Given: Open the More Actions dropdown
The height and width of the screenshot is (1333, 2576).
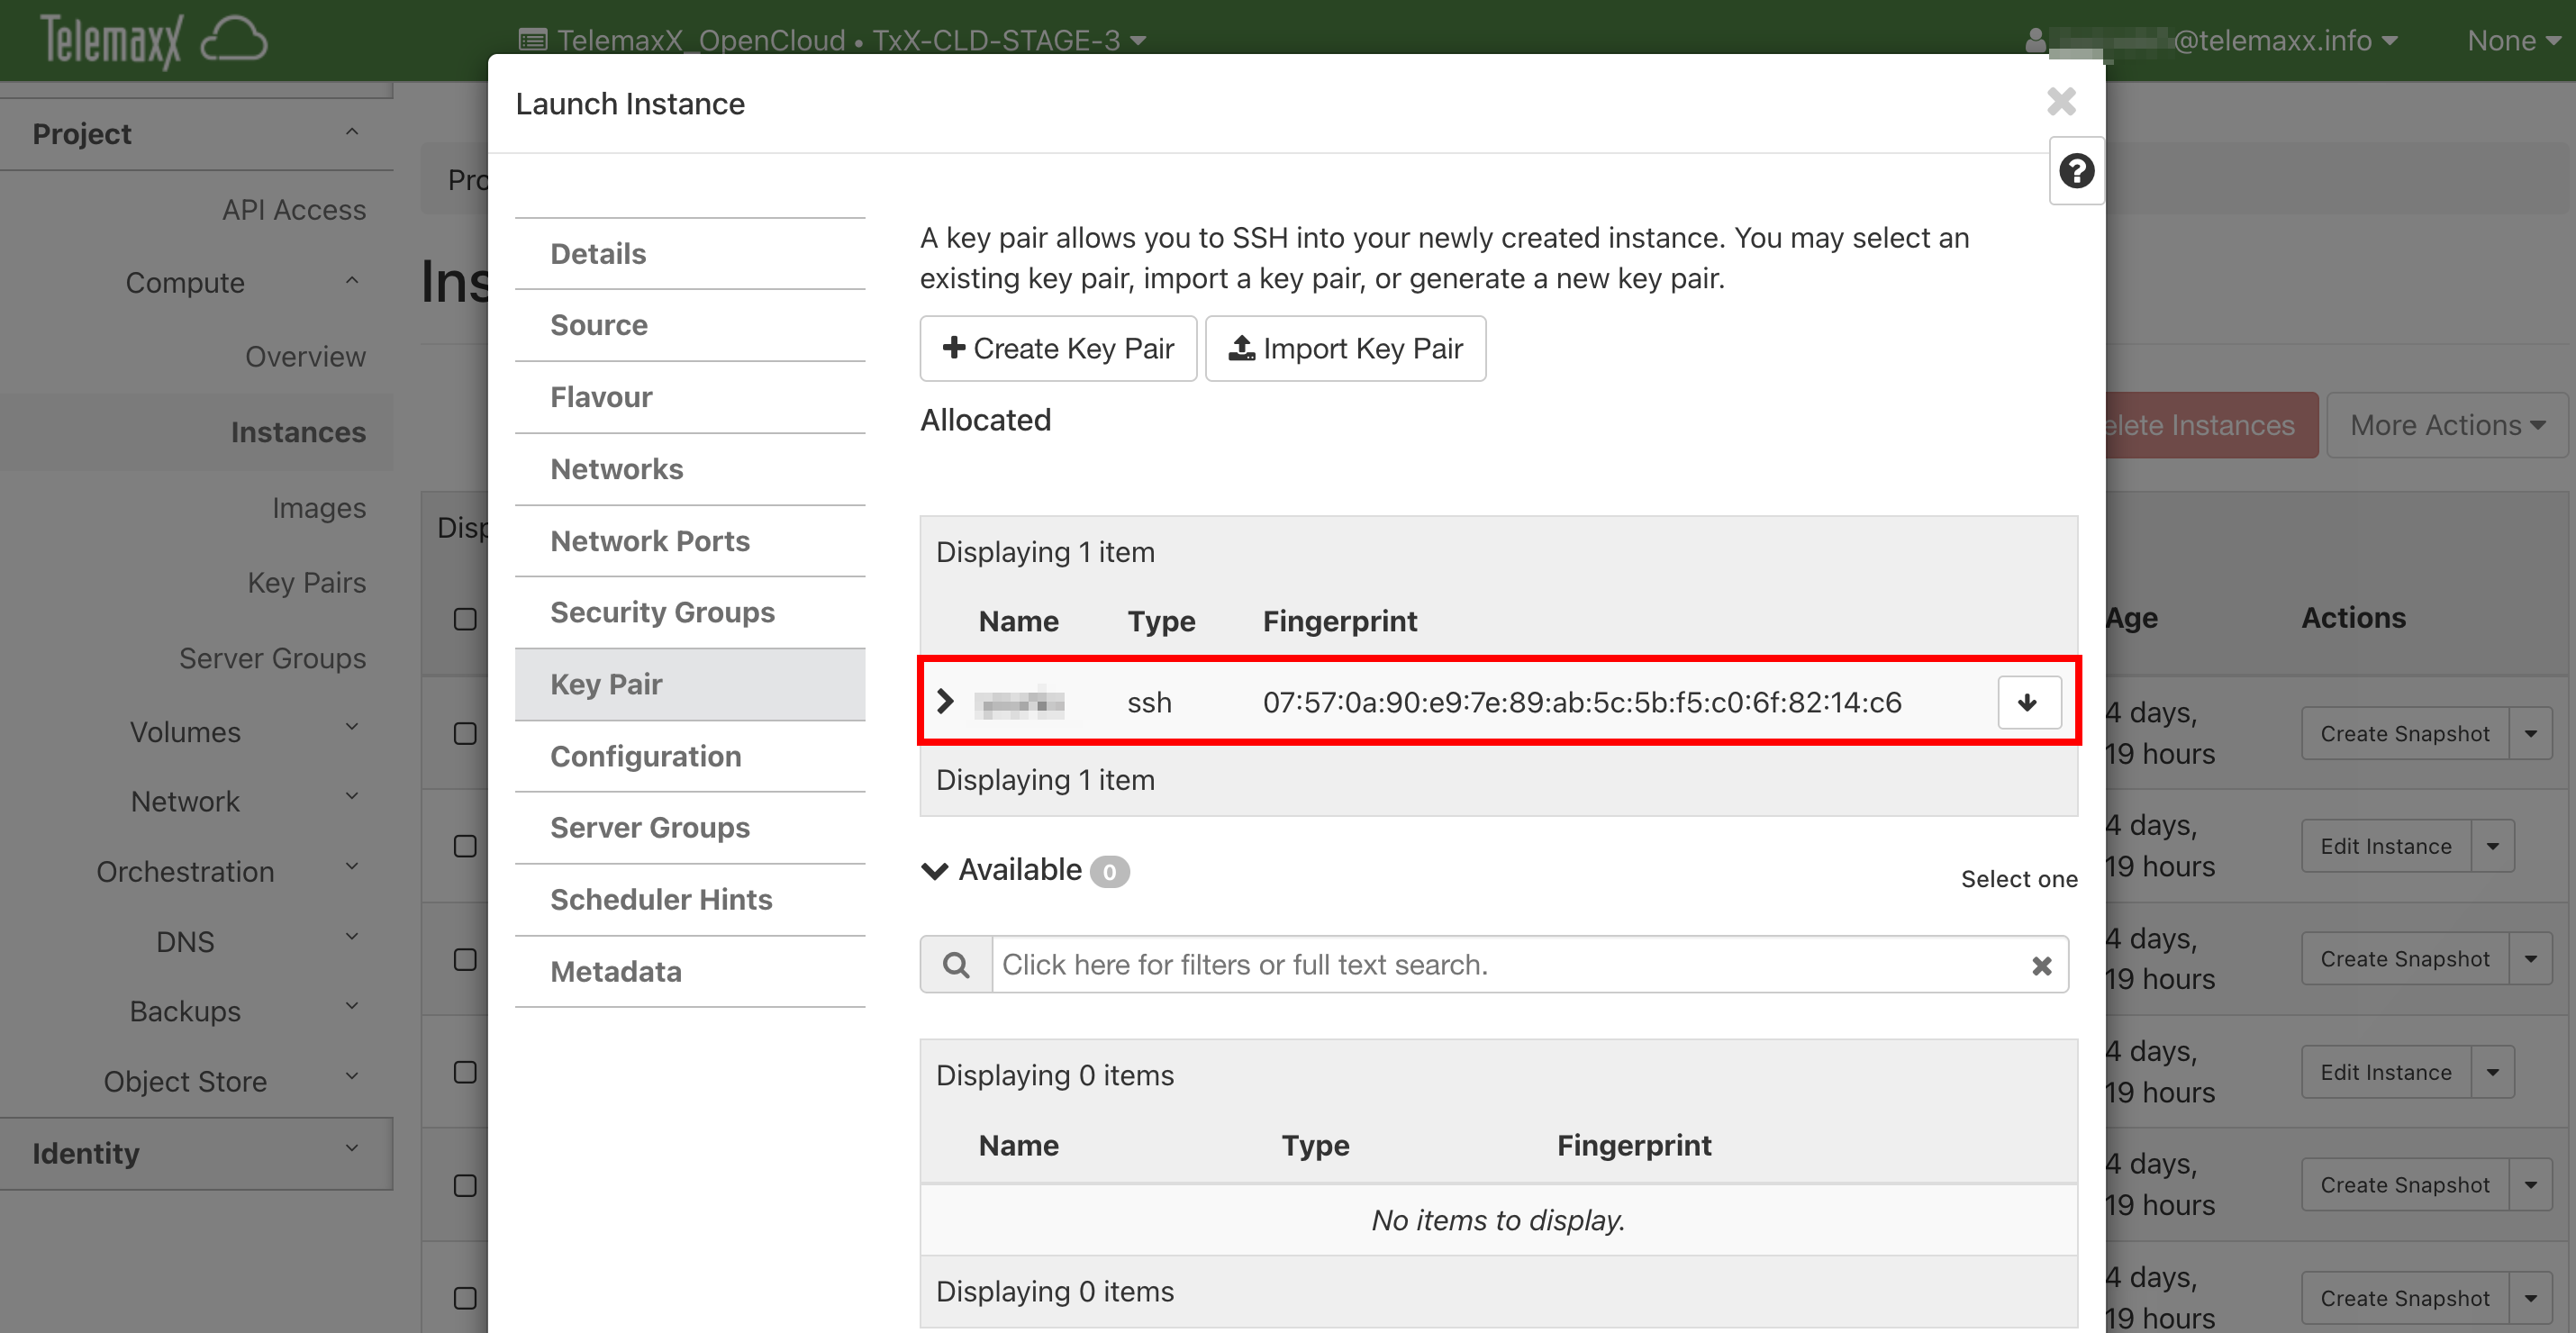Looking at the screenshot, I should click(2446, 425).
